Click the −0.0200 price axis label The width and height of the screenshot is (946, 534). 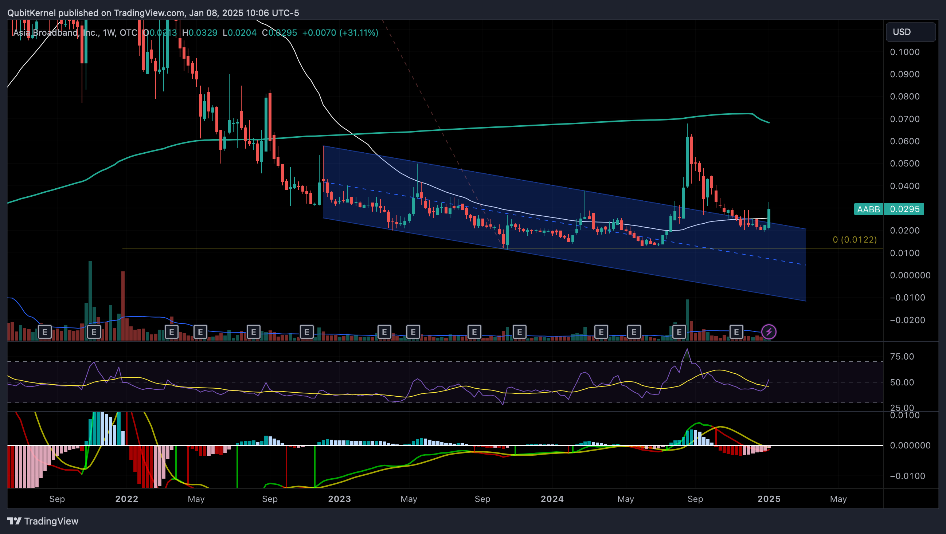pyautogui.click(x=907, y=320)
